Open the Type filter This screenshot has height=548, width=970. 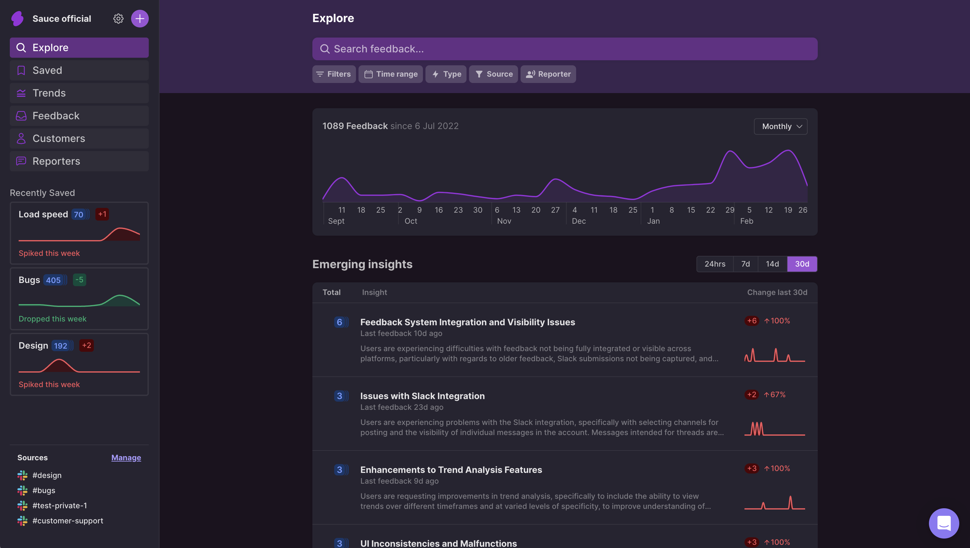[446, 74]
